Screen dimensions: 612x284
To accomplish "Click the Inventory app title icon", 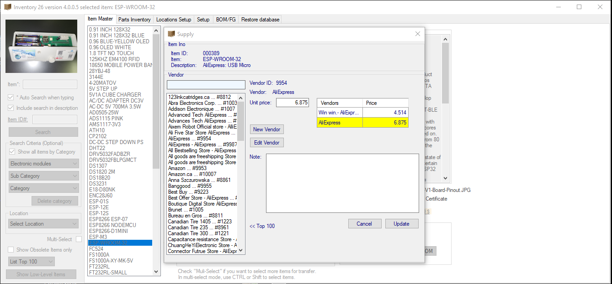I will (x=7, y=7).
